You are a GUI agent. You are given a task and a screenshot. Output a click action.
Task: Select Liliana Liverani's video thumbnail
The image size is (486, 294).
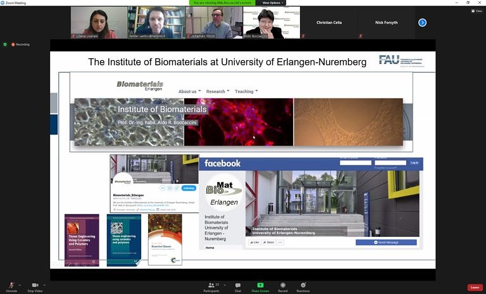99,23
